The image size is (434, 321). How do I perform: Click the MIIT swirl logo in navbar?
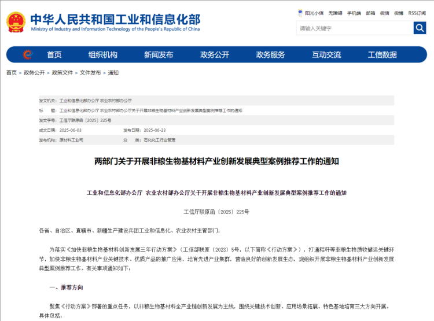coord(27,55)
